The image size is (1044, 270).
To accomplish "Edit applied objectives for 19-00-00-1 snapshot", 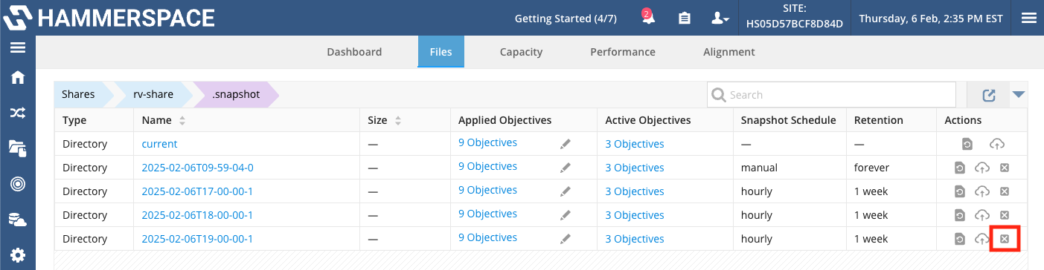I will coord(566,239).
